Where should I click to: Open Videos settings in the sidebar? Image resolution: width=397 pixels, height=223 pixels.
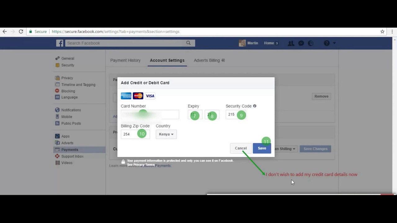(x=67, y=163)
